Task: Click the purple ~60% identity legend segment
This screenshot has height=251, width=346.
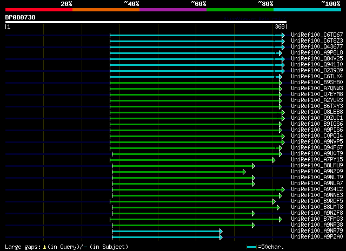Action: pyautogui.click(x=173, y=10)
